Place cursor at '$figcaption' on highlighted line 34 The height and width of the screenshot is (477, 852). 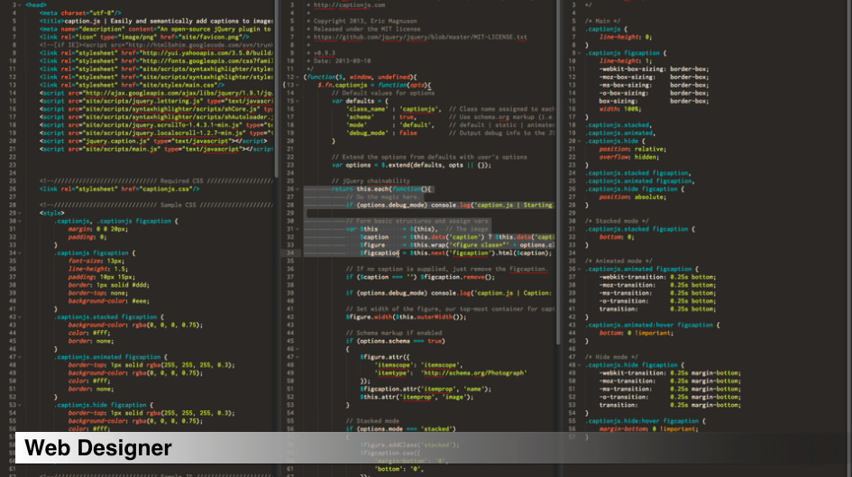380,253
